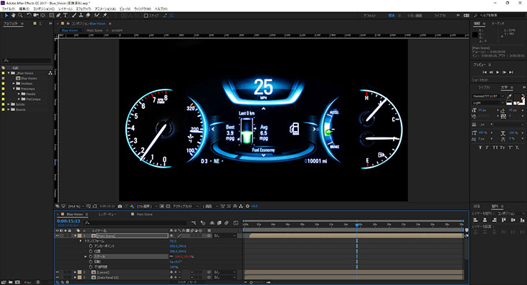Click the timeline current-time indicator marker

tap(357, 225)
